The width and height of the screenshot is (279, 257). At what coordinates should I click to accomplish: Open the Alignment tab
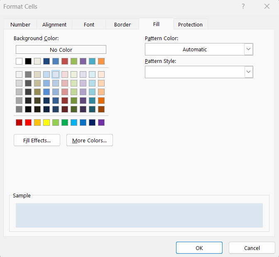[x=54, y=24]
